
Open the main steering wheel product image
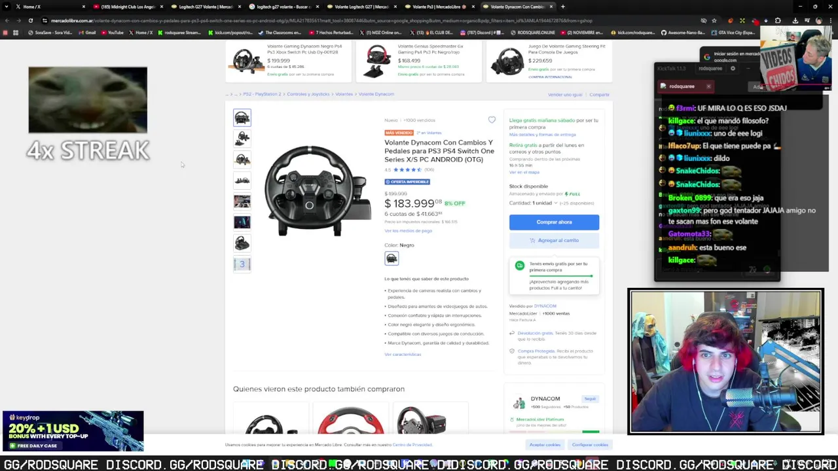pyautogui.click(x=317, y=191)
